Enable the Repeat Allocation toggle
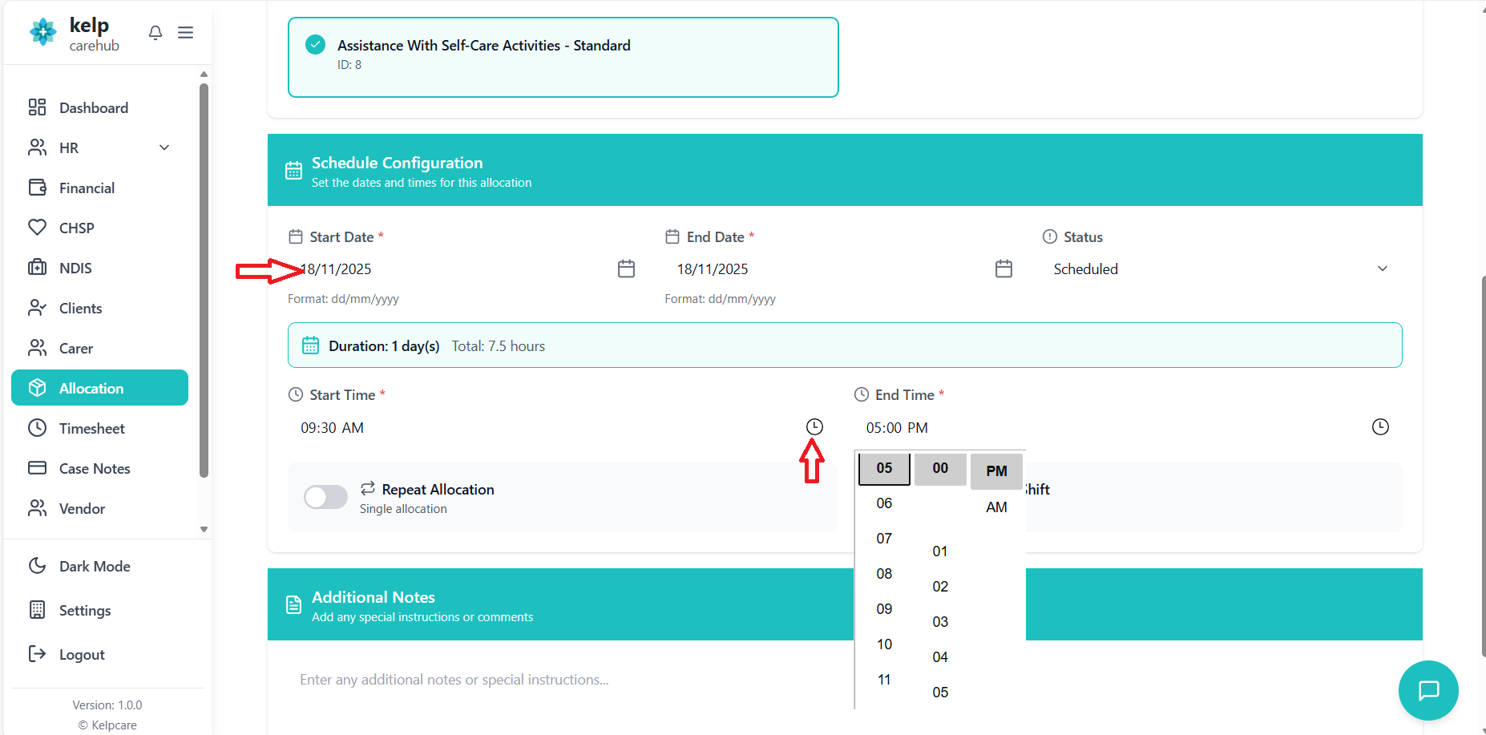 (325, 497)
